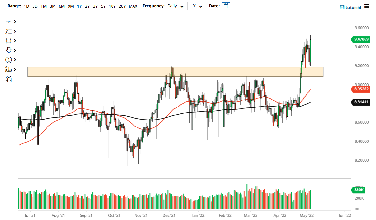This screenshot has height=220, width=376.
Task: Expand the trend line tool options chevron
Action: tap(14, 22)
